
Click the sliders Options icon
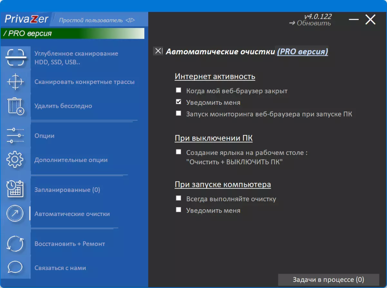pos(15,135)
